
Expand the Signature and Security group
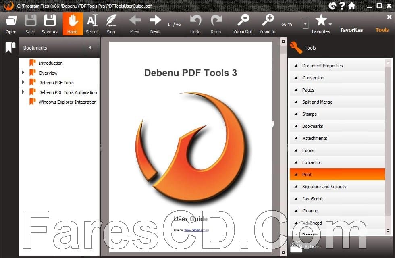(x=296, y=186)
